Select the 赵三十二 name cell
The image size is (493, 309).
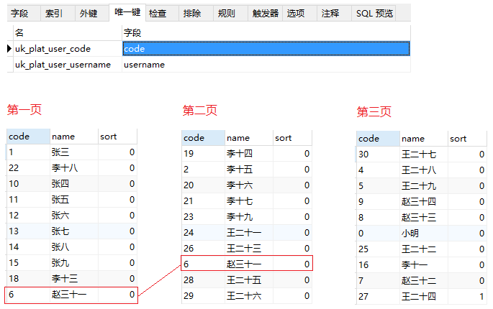click(x=423, y=281)
